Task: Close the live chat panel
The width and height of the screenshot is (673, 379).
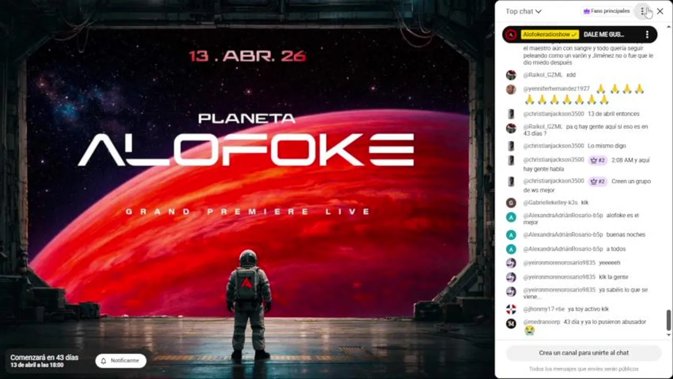Action: tap(660, 11)
